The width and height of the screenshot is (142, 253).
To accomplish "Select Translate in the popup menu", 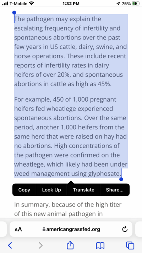I will 83,190.
